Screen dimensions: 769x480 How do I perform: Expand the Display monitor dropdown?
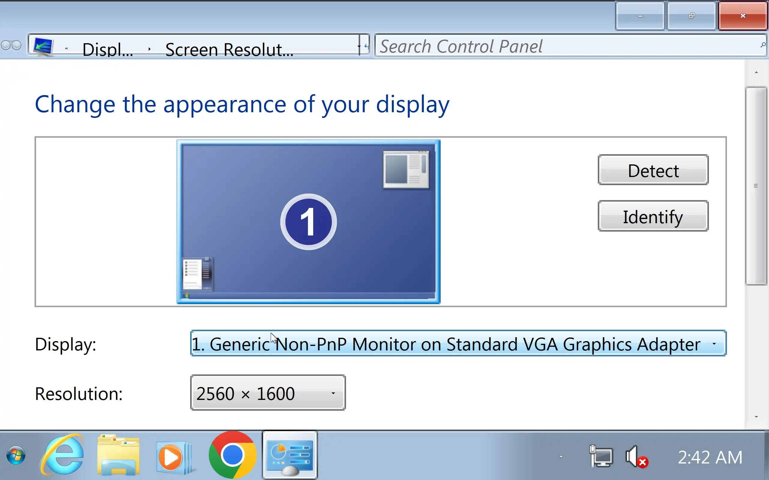(458, 343)
